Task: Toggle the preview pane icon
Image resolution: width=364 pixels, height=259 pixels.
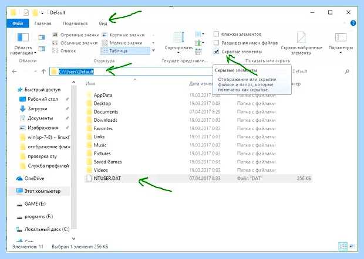Action: [x=42, y=37]
